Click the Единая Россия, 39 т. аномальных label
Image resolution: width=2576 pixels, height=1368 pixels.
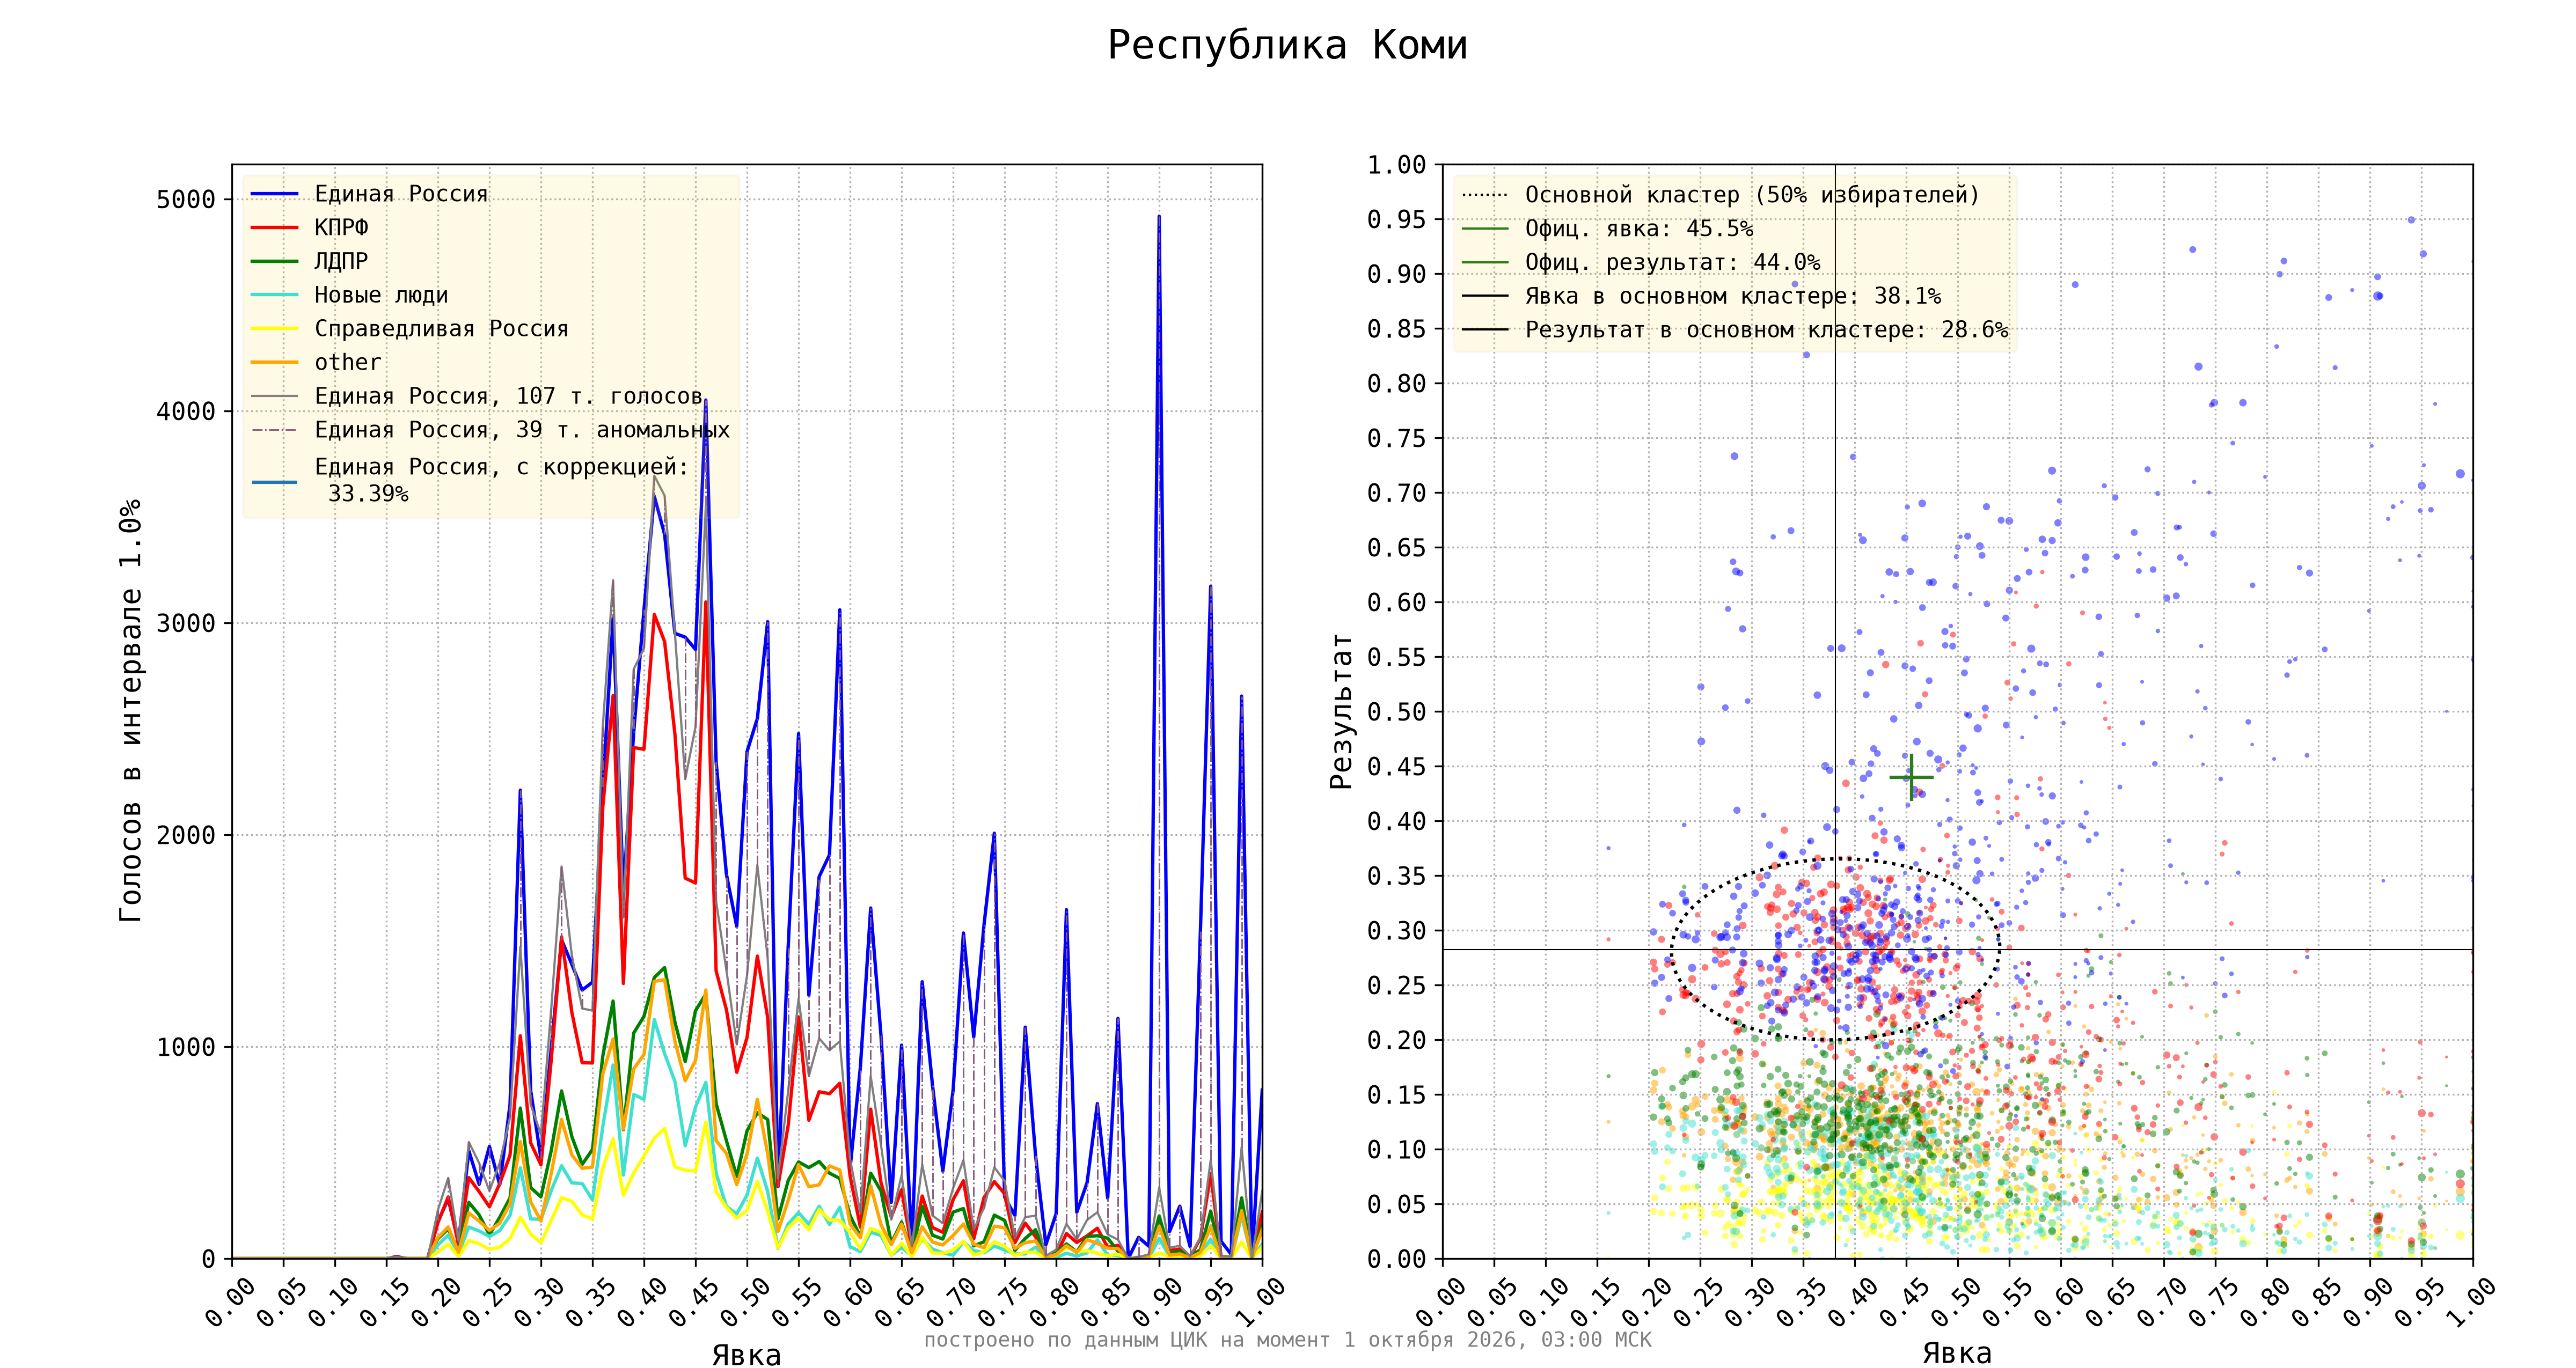pos(522,430)
